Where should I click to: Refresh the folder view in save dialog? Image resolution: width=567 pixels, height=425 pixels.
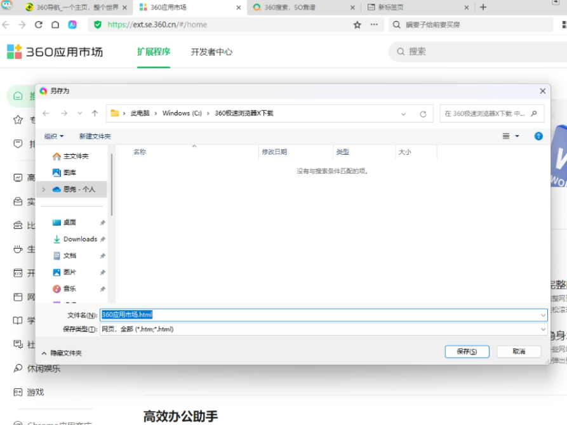click(x=423, y=114)
